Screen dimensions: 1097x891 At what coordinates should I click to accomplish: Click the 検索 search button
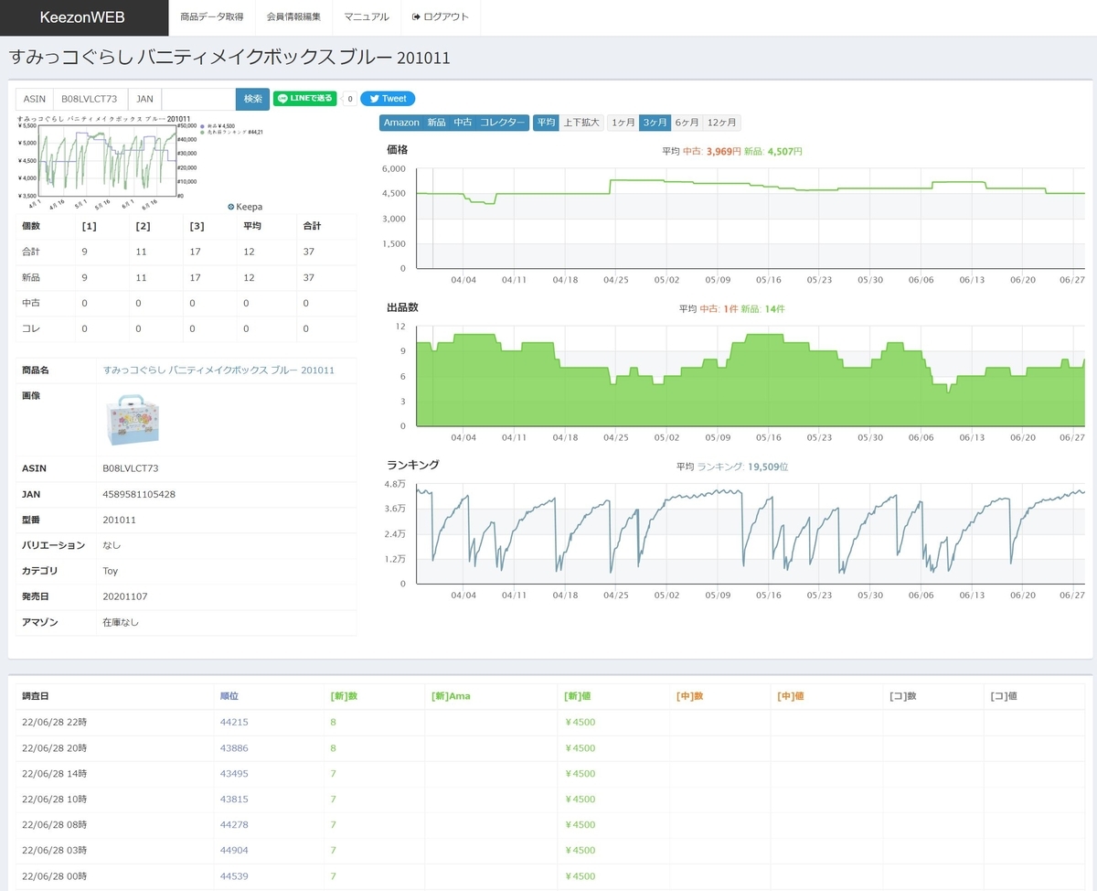pos(252,99)
